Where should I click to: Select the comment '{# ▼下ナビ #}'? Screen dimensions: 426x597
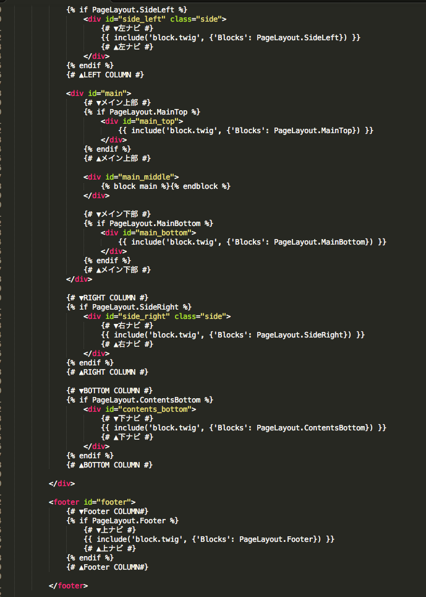127,419
